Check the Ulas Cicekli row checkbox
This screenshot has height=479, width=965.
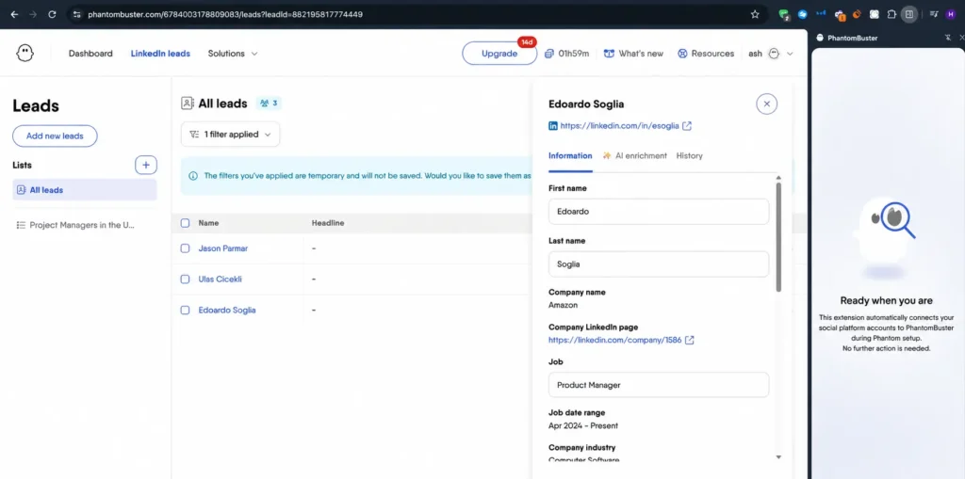[186, 279]
